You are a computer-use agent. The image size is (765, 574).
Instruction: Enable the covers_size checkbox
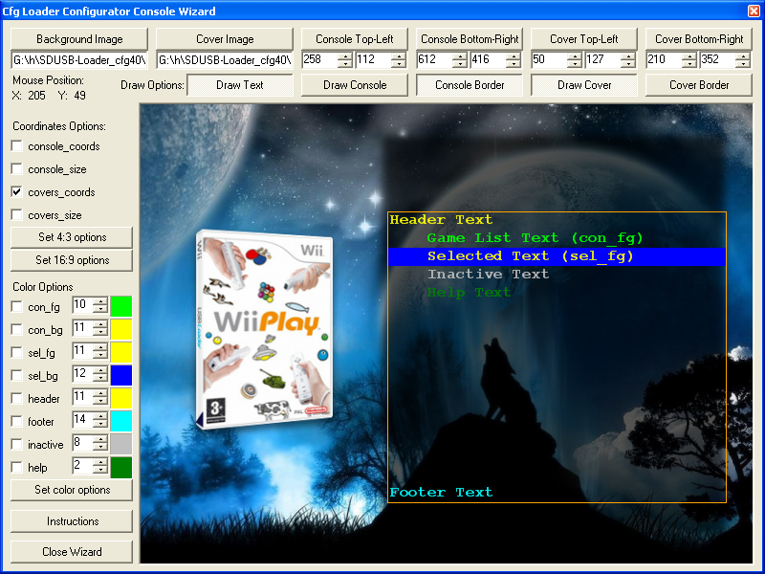[17, 215]
